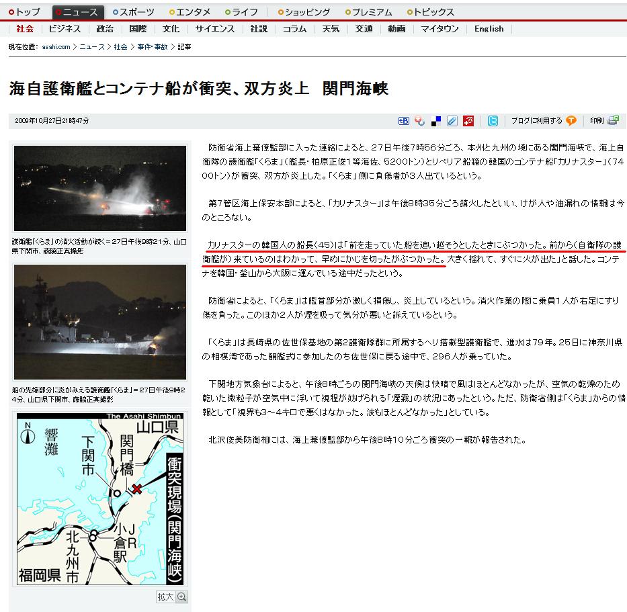Click the caption 船の先端部分に炎がみえる
627x612 pixels.
pyautogui.click(x=98, y=394)
